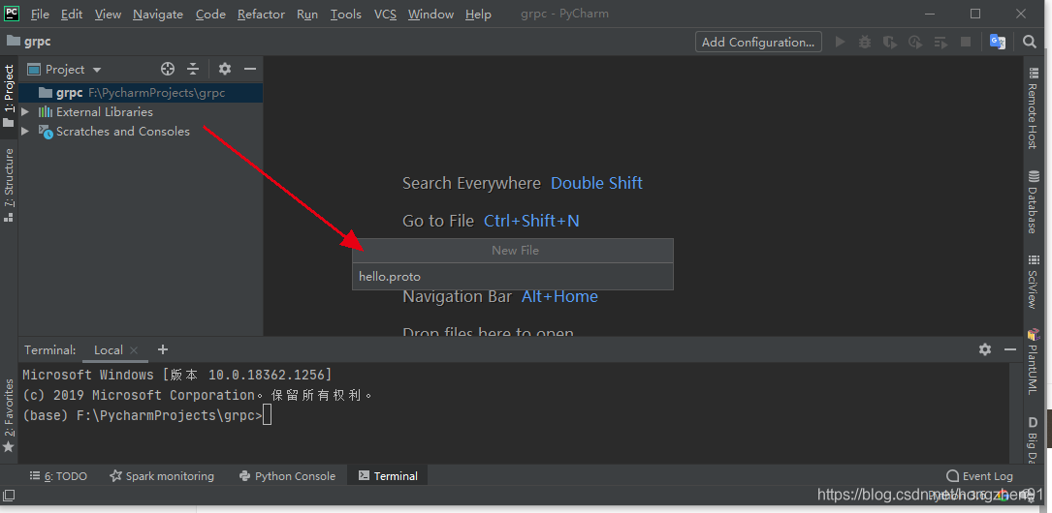This screenshot has height=513, width=1052.
Task: Click Double Shift shortcut hint
Action: pos(596,183)
